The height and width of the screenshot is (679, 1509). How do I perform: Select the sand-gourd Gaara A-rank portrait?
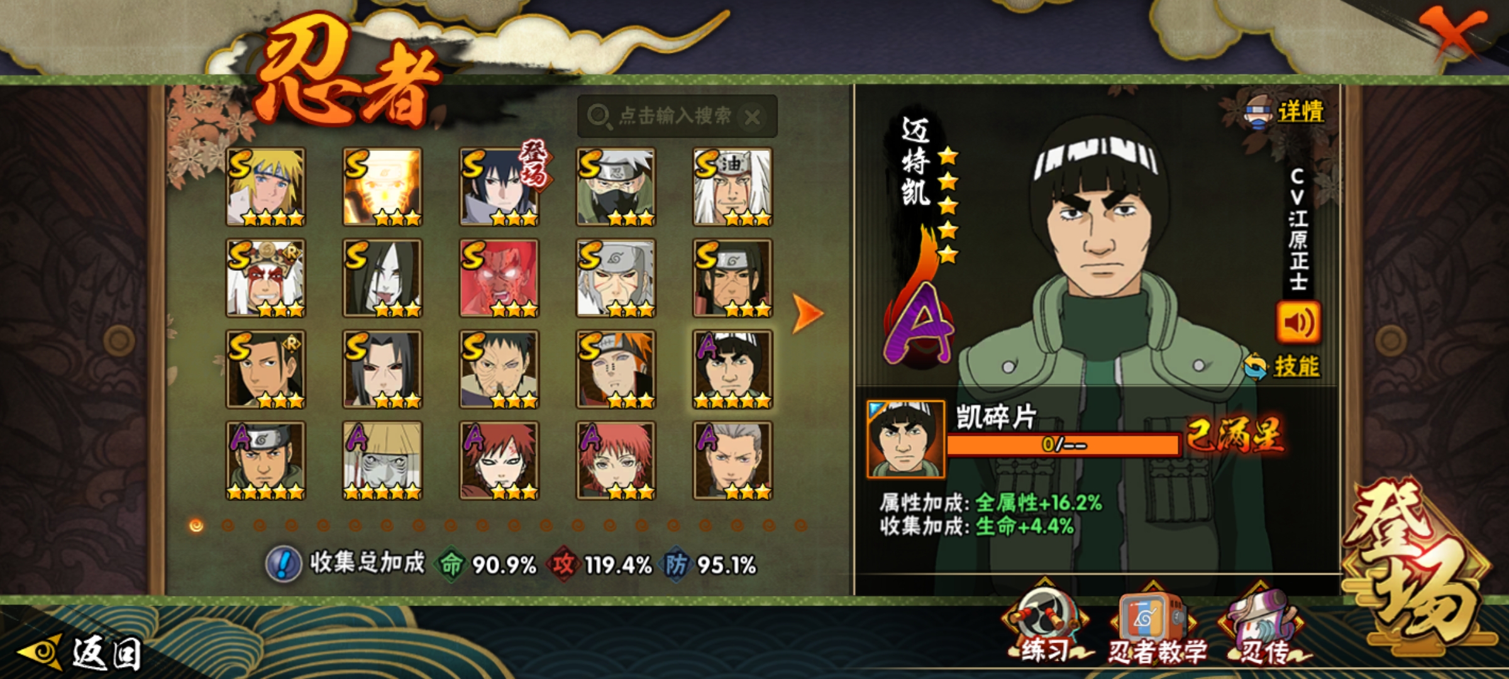(499, 460)
